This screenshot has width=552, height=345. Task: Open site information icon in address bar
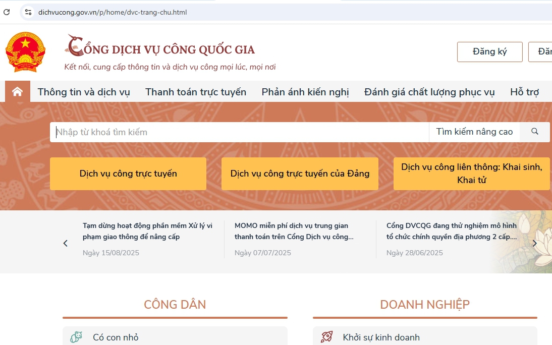point(28,12)
